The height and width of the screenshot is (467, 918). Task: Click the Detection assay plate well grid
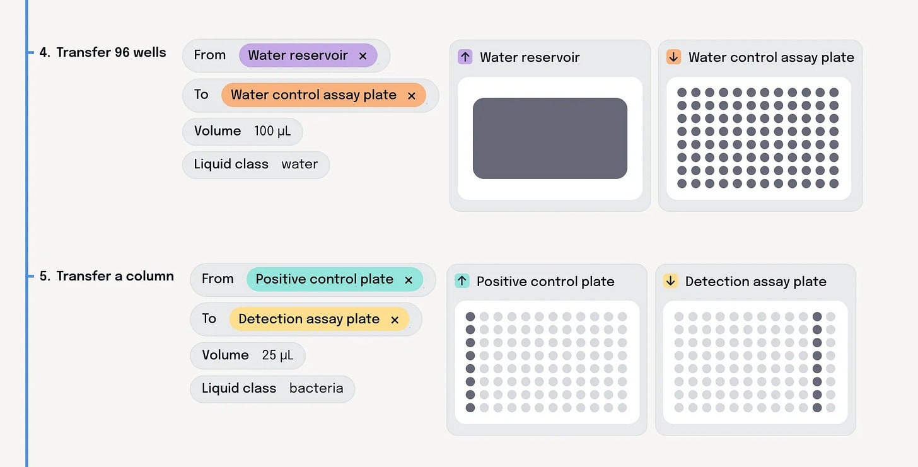point(754,362)
